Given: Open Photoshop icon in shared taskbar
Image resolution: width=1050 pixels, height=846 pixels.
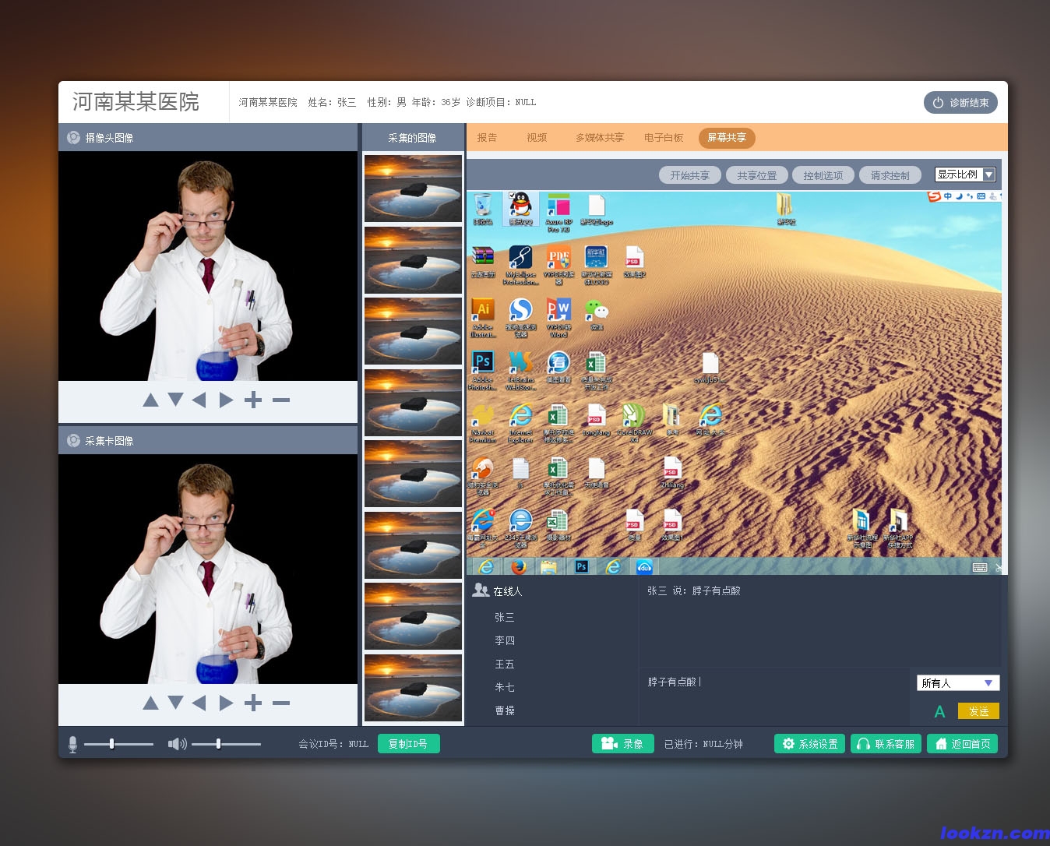Looking at the screenshot, I should coord(581,566).
